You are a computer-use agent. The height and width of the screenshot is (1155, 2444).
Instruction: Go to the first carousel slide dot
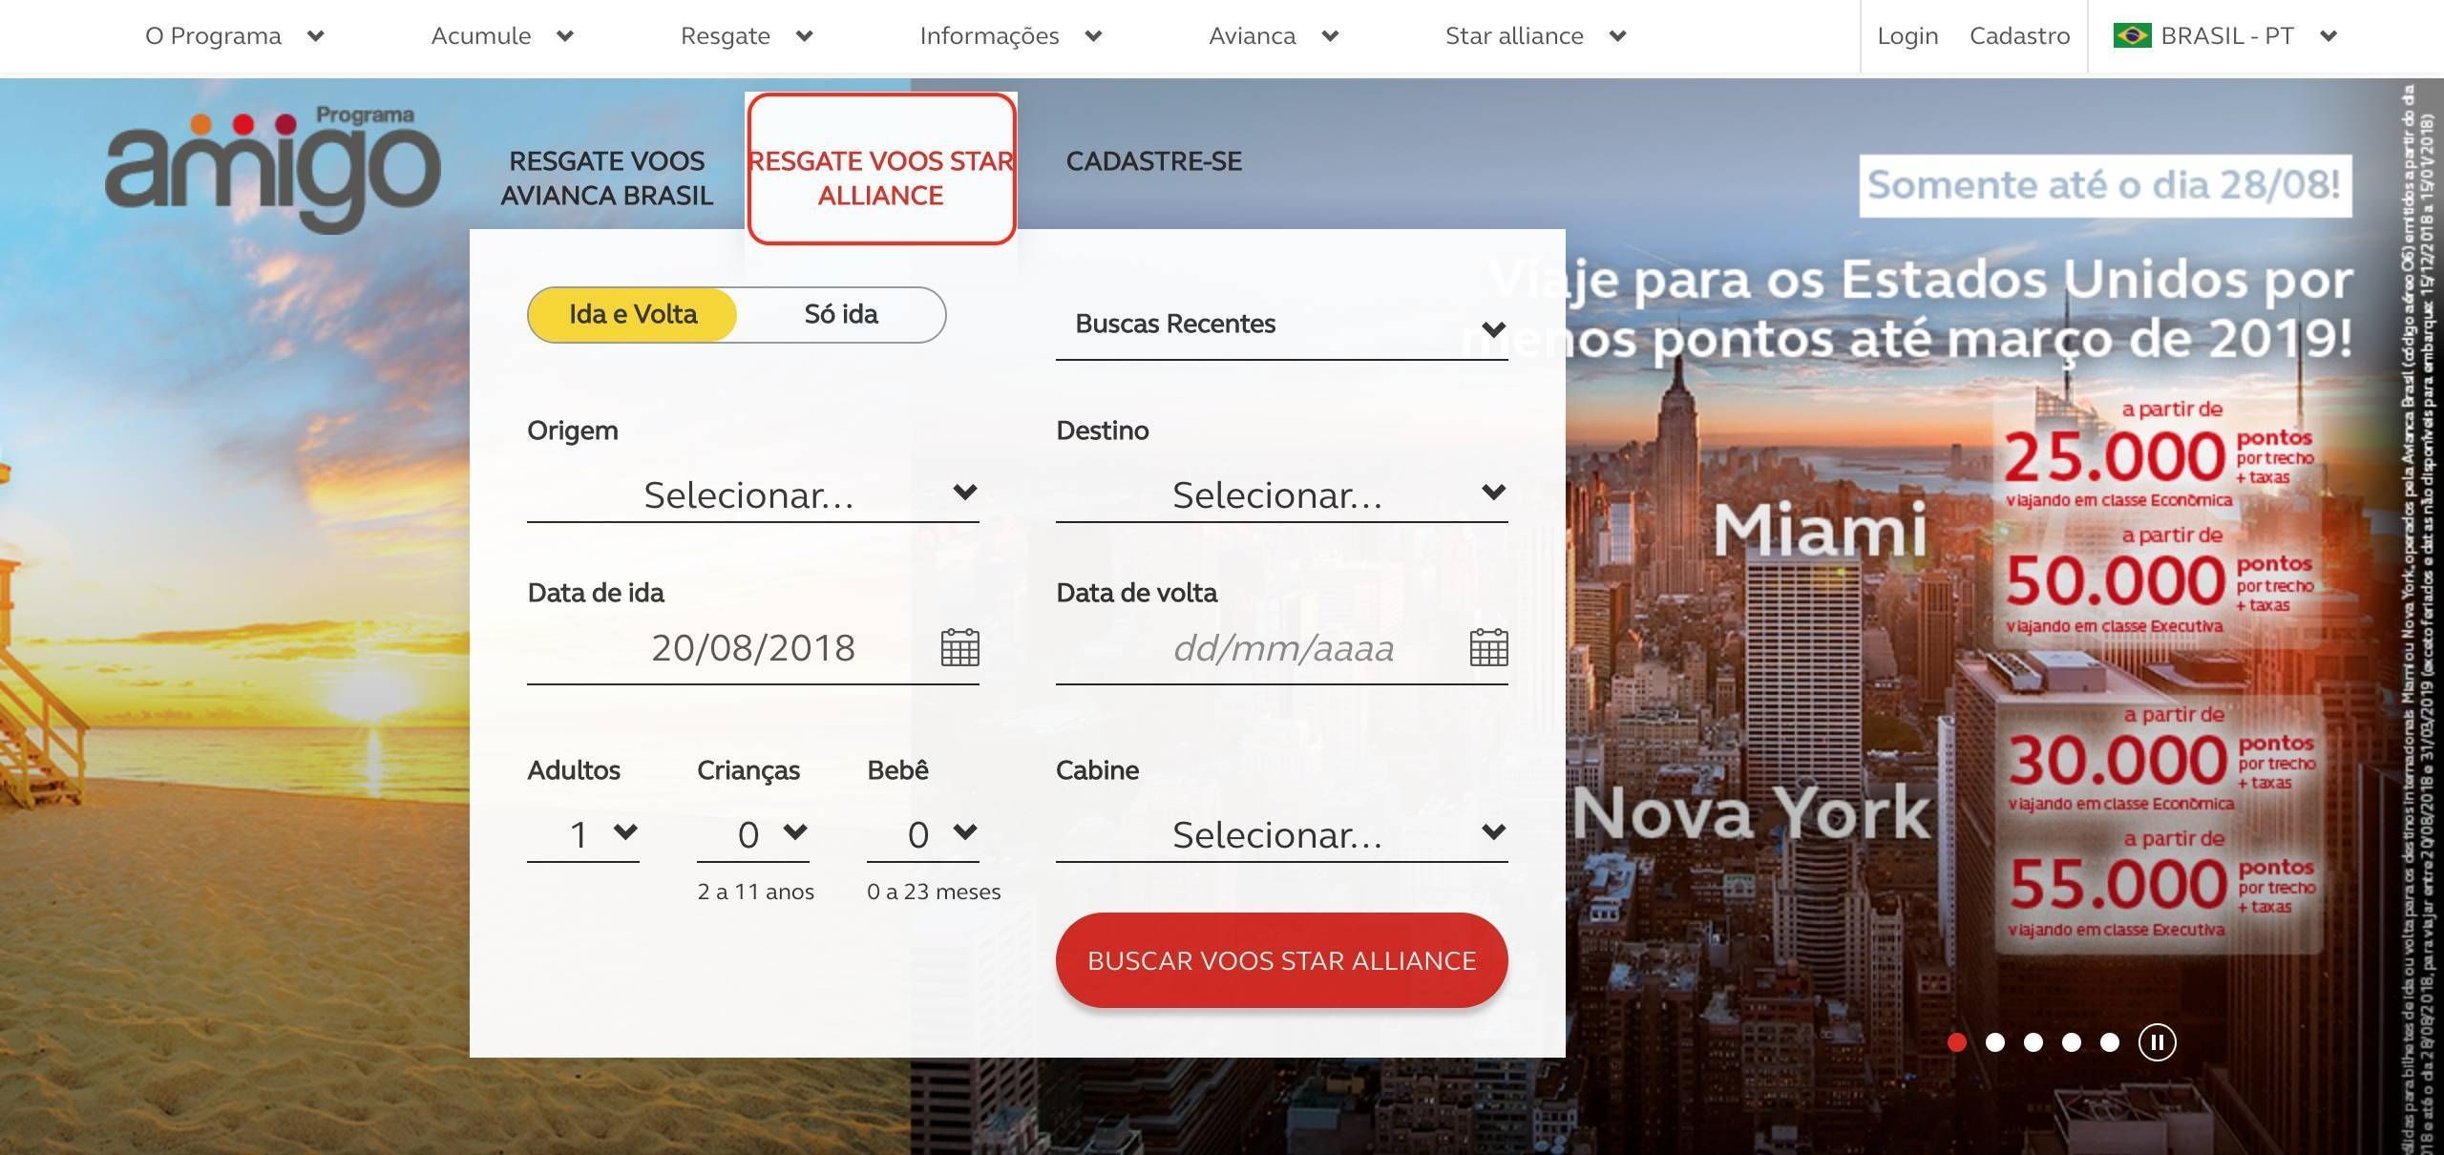point(1957,1042)
